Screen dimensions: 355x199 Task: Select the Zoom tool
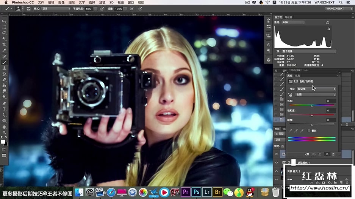(4, 133)
